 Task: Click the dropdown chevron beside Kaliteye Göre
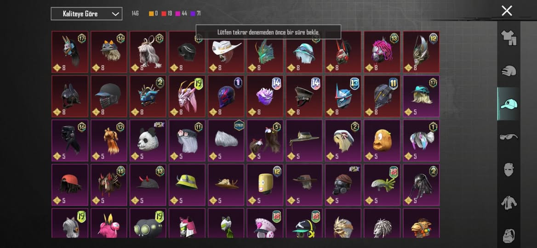[x=115, y=14]
